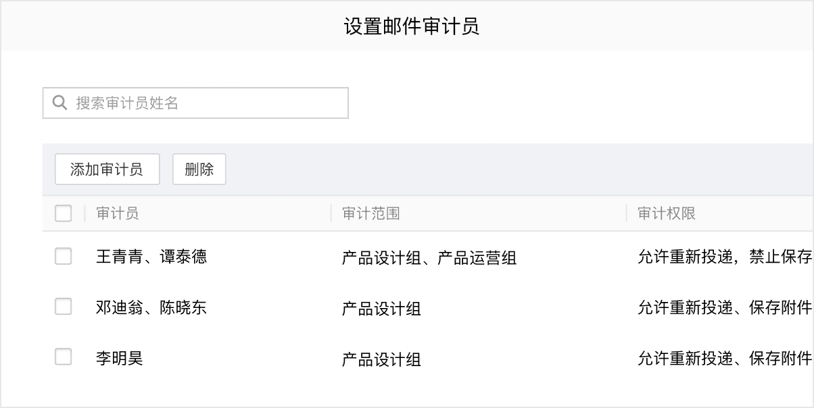Screen dimensions: 814x408
Task: Click the 审计范围 column header
Action: tap(371, 213)
